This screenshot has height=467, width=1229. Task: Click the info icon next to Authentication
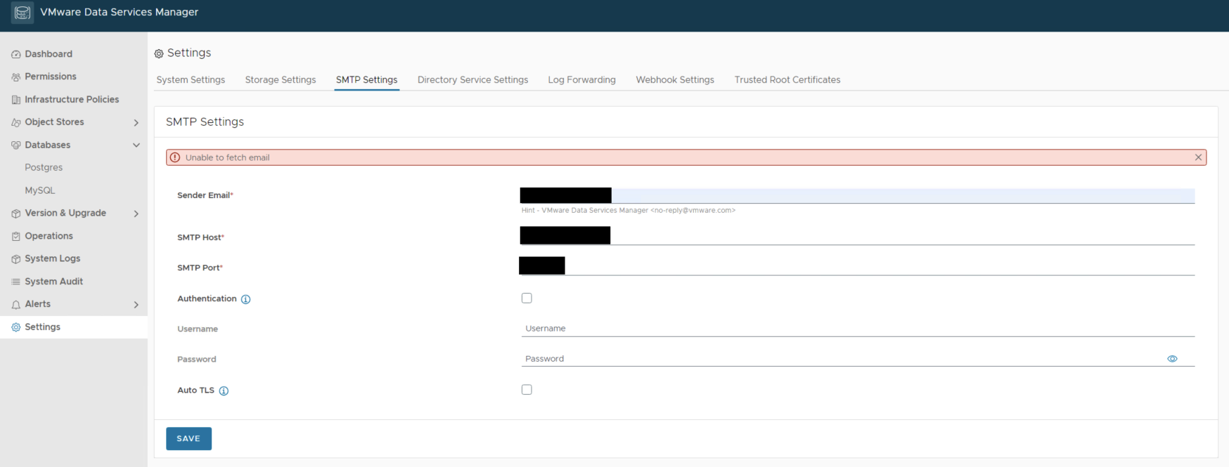tap(245, 299)
